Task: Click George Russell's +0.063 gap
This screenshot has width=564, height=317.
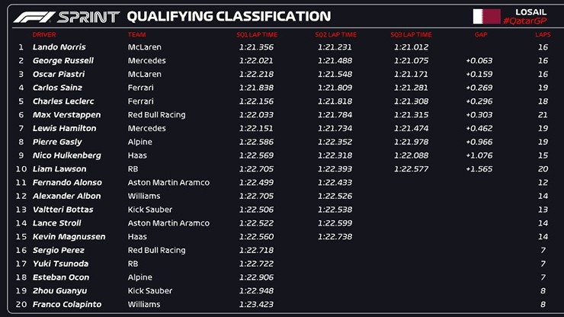Action: point(479,61)
